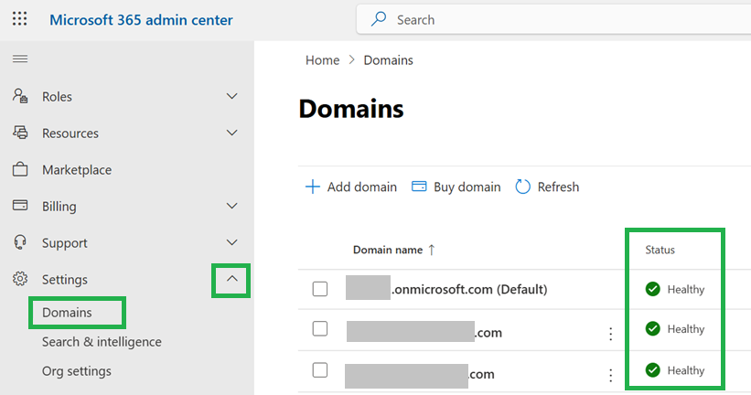The width and height of the screenshot is (751, 395).
Task: Tick the checkbox for second .com domain
Action: point(320,329)
